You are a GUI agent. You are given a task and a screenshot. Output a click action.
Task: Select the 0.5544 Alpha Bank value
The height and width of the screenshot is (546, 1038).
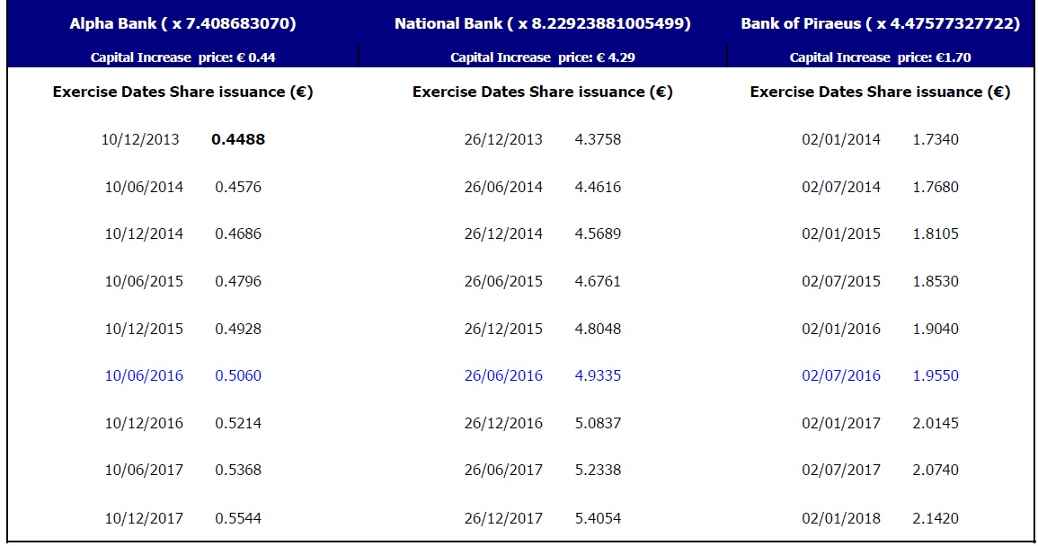click(x=238, y=518)
